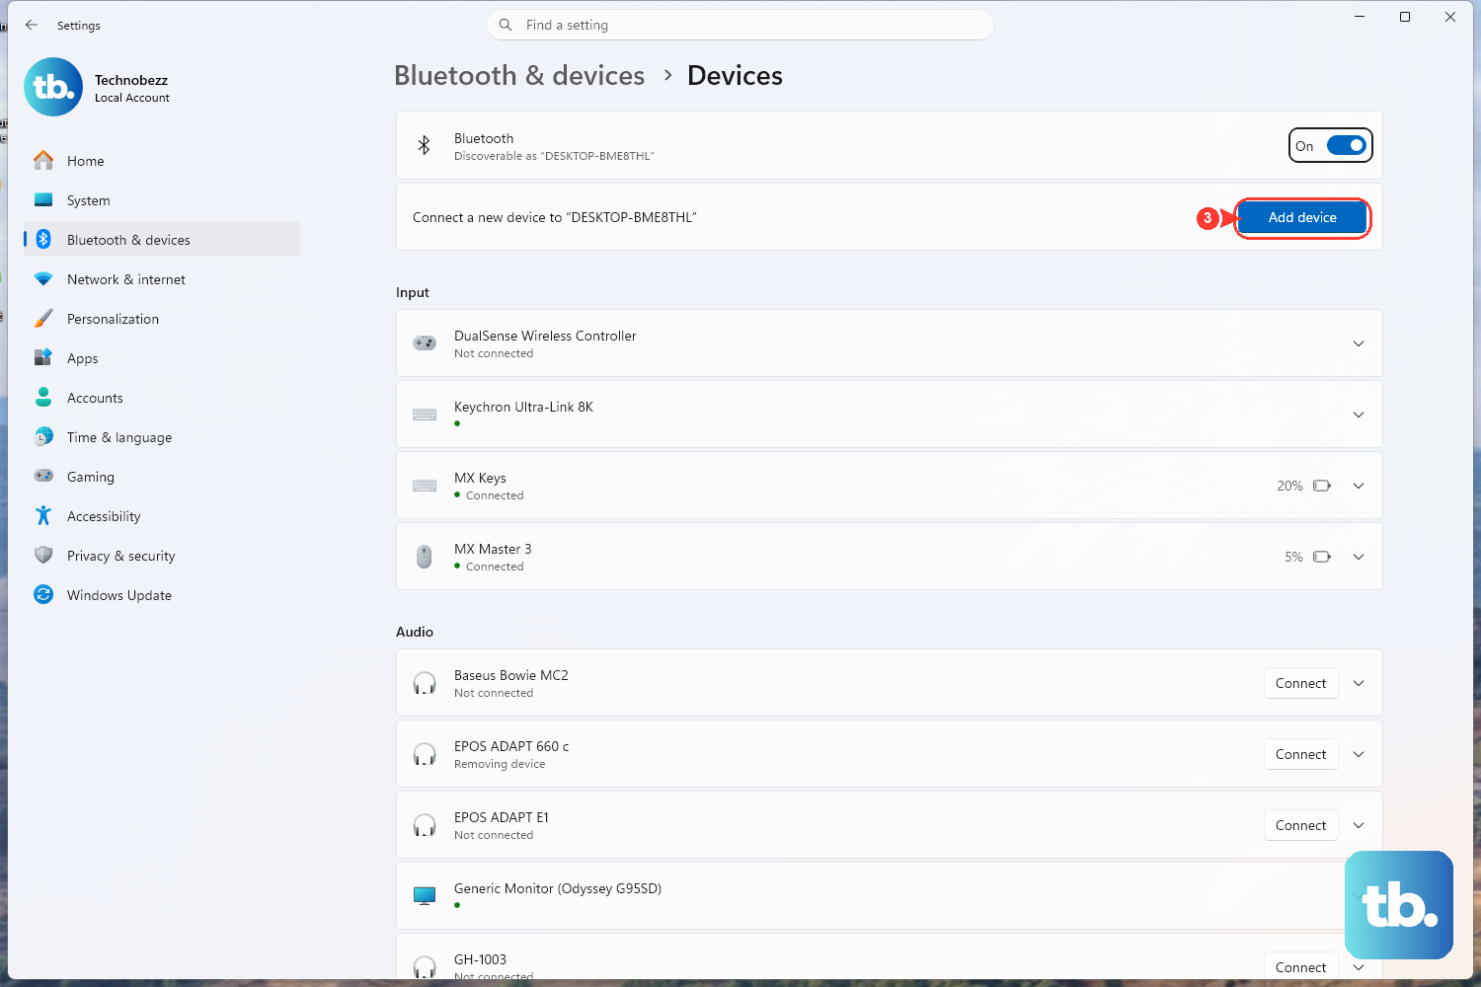
Task: Turn off the Bluetooth toggle
Action: click(1346, 145)
